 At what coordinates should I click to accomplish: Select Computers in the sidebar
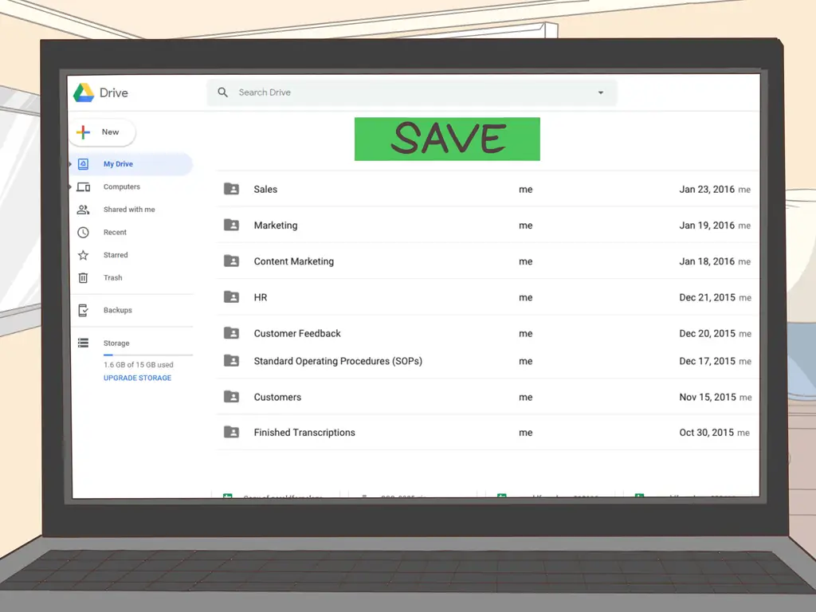click(x=121, y=187)
